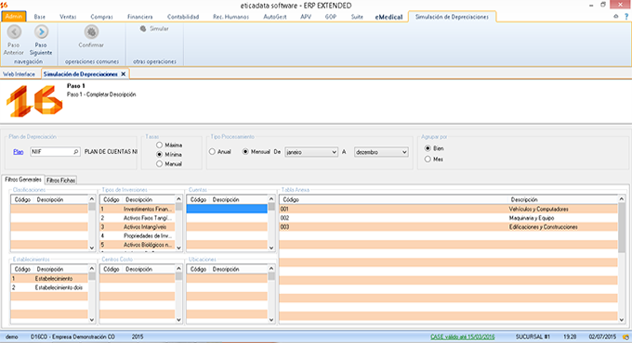Advance with Paso Siguiente arrow
The width and height of the screenshot is (632, 343).
point(41,32)
